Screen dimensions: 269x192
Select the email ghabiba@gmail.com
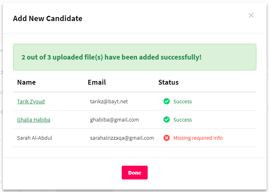click(x=114, y=119)
